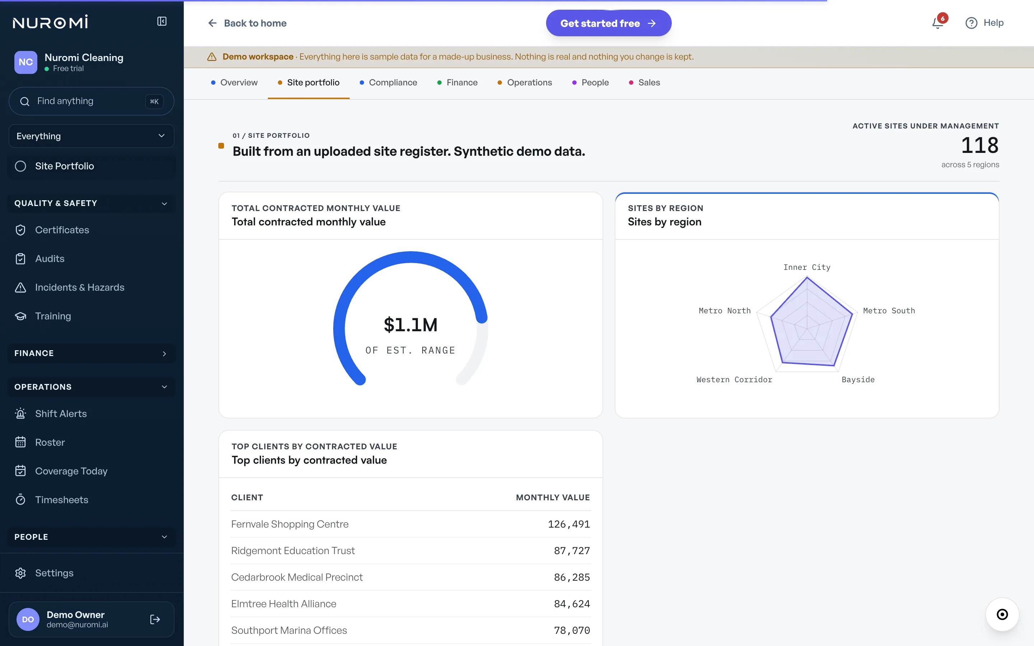Open Certificates in the sidebar

pyautogui.click(x=92, y=230)
